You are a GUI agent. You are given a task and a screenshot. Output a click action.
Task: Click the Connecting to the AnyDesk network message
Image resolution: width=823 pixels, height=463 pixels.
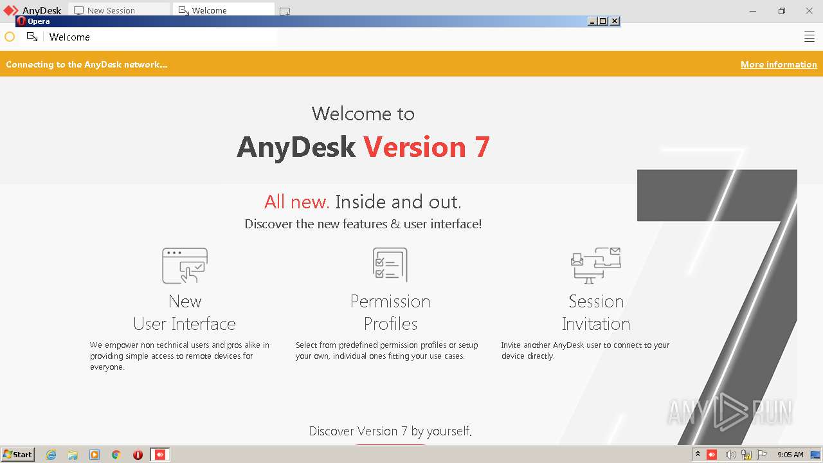click(x=87, y=64)
